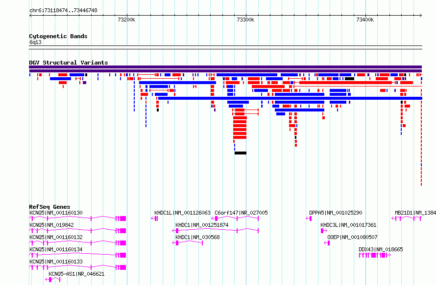Screen dimensions: 436x285
Task: Click the chr6:73118474..73446748 region label
Action: [63, 10]
